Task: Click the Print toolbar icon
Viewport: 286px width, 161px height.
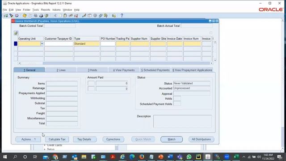Action: click(x=41, y=16)
